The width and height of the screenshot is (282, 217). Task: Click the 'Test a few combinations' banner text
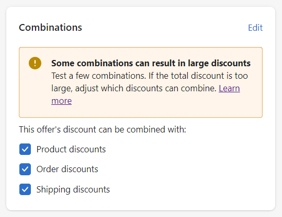pos(98,76)
